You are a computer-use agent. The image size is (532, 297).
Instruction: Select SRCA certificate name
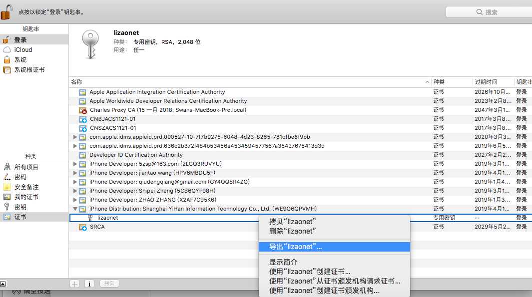point(97,227)
